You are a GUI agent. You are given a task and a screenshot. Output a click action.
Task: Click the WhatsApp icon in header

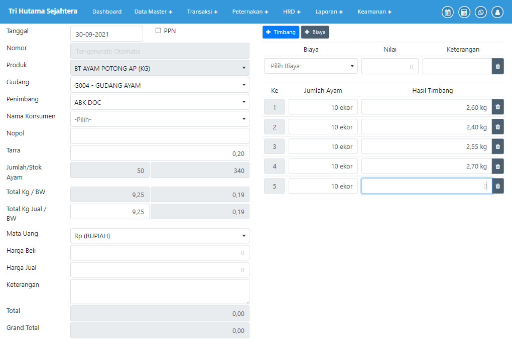click(481, 12)
